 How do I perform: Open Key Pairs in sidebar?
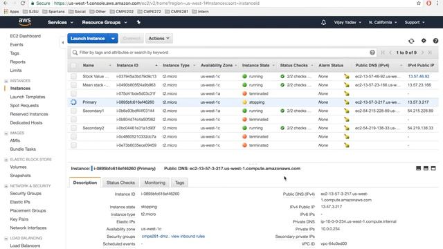[x=19, y=219]
